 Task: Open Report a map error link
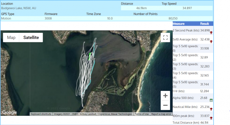point(161,114)
